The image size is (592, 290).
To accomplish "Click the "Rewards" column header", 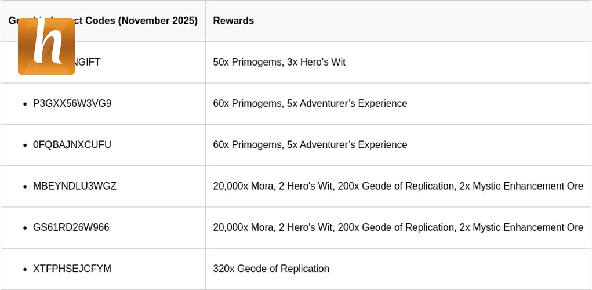I will coord(233,21).
